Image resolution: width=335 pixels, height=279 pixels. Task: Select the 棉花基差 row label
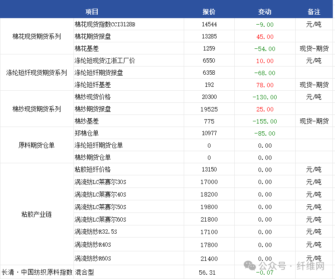point(87,49)
